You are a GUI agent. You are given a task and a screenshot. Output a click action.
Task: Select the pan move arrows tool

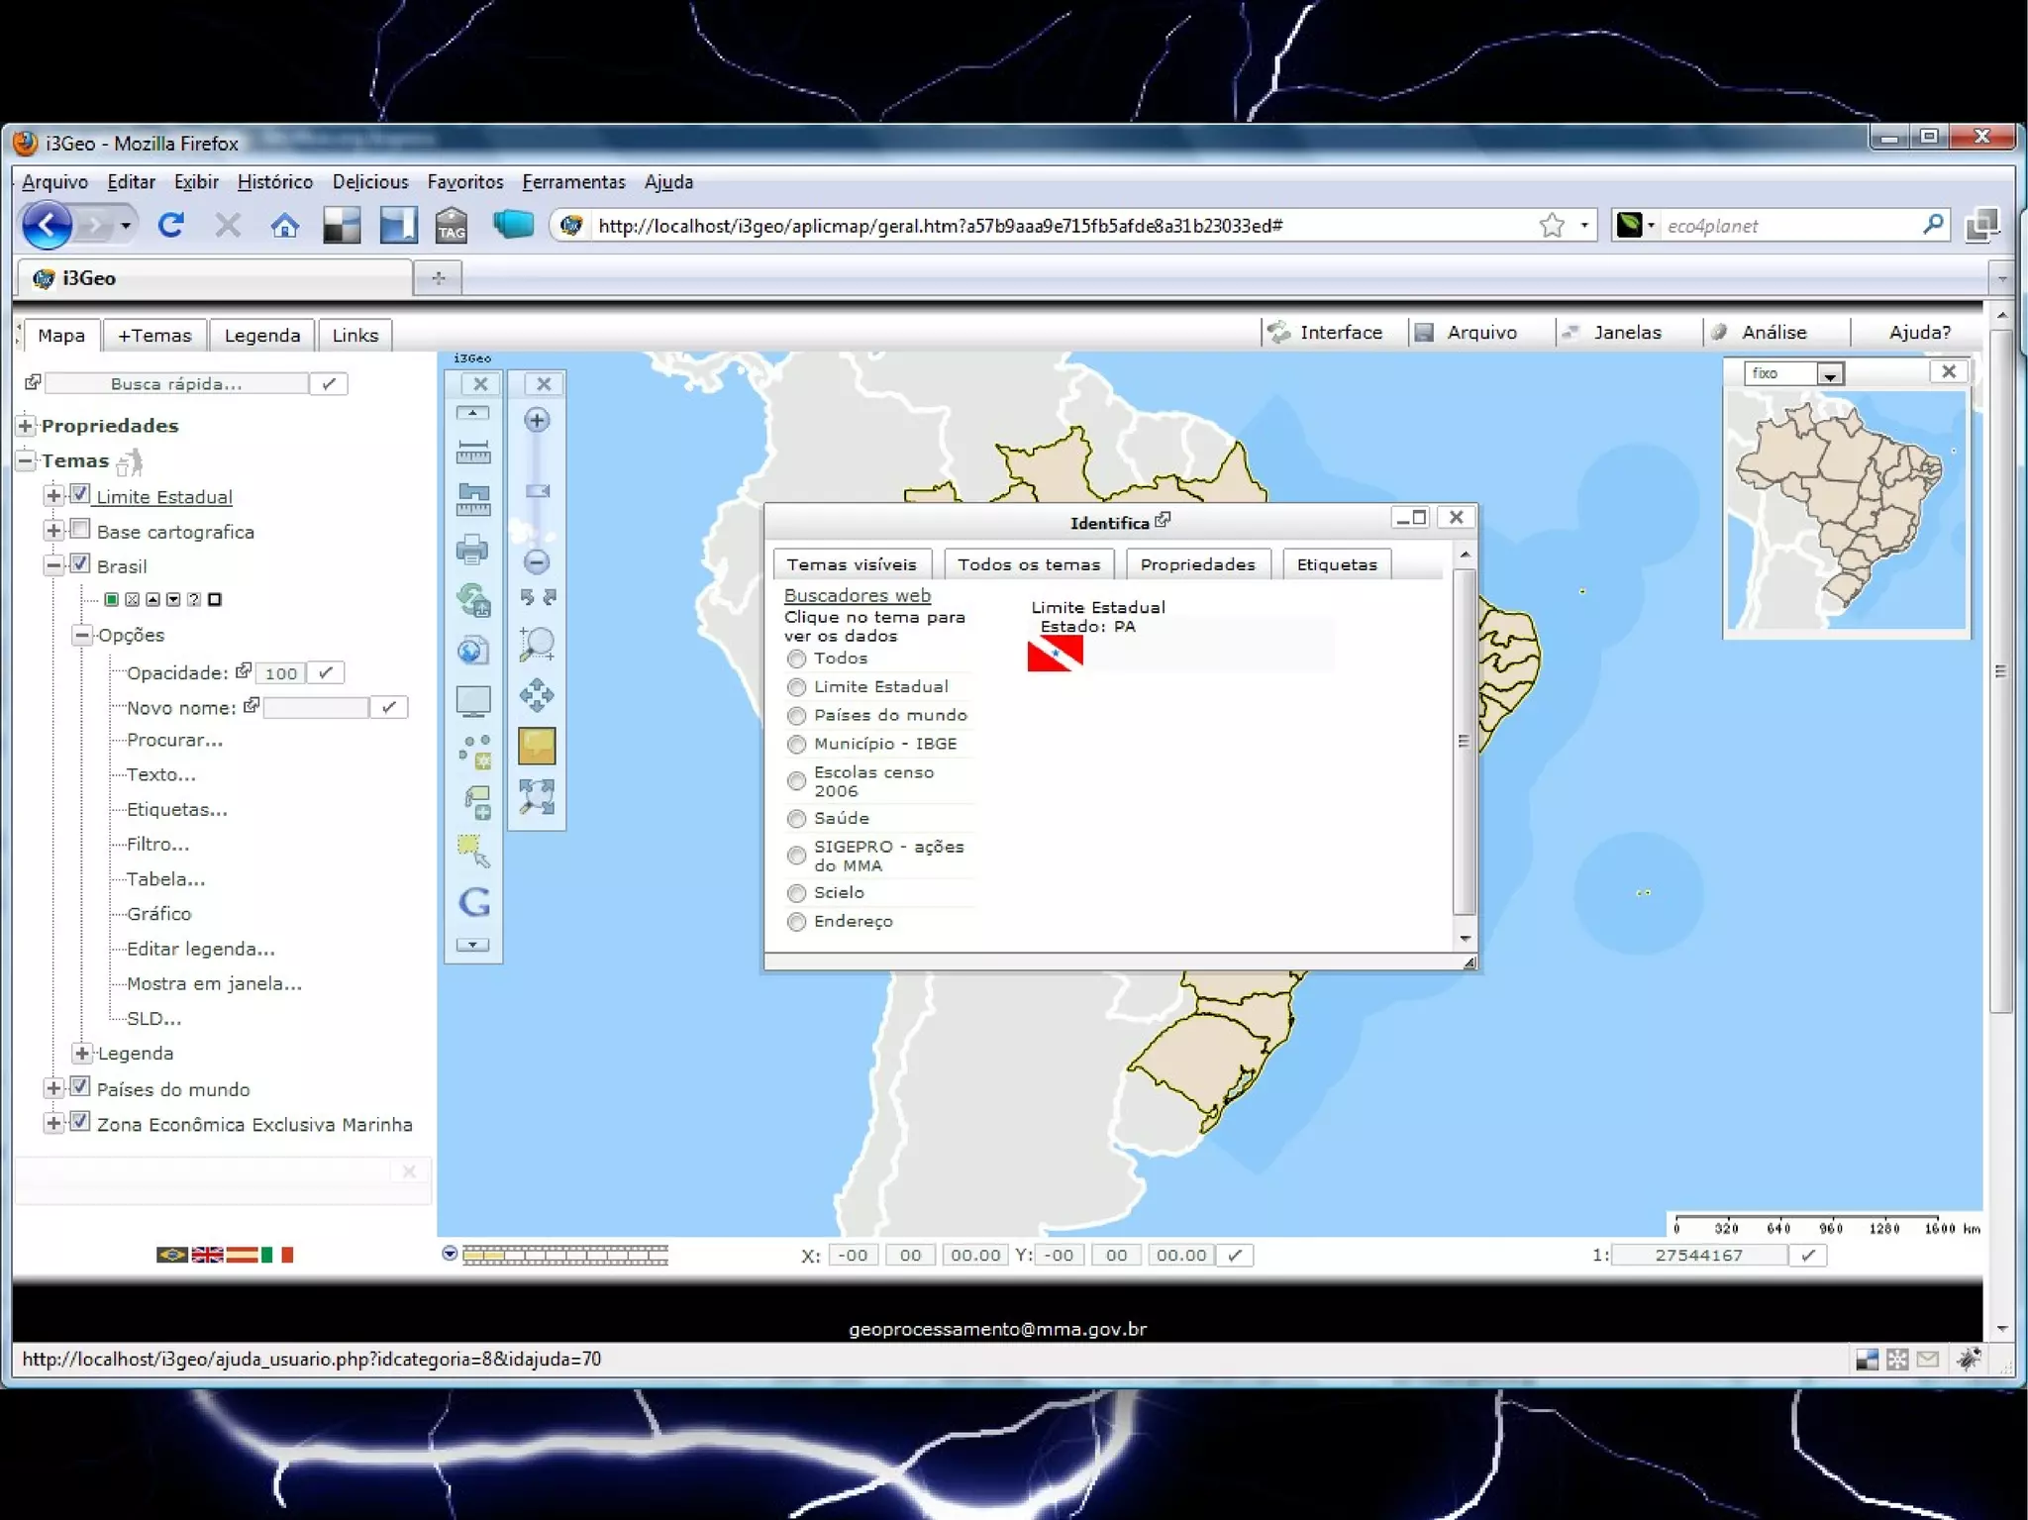pos(537,695)
